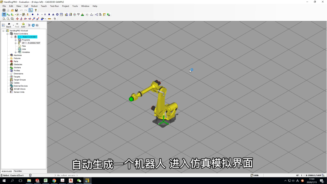327x184 pixels.
Task: Click the Redo arrow icon
Action: 26,10
